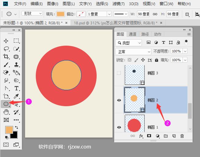
Task: Open the Ellipse tool preset picker arrow
Action: [x=15, y=14]
